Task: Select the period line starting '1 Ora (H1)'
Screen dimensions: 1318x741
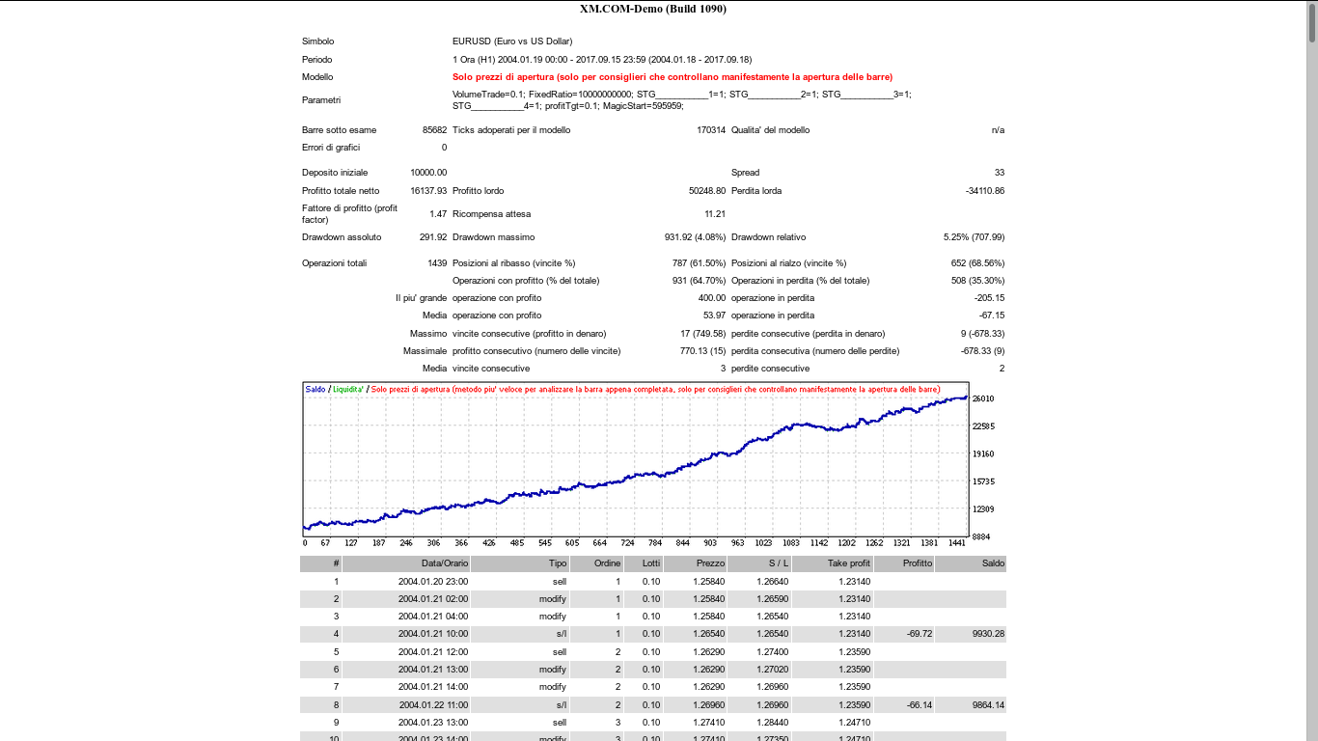Action: [x=602, y=60]
